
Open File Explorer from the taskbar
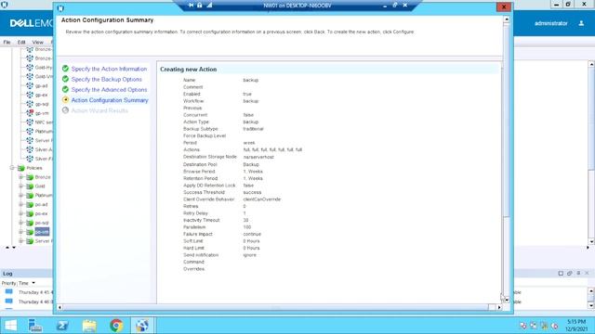(89, 326)
